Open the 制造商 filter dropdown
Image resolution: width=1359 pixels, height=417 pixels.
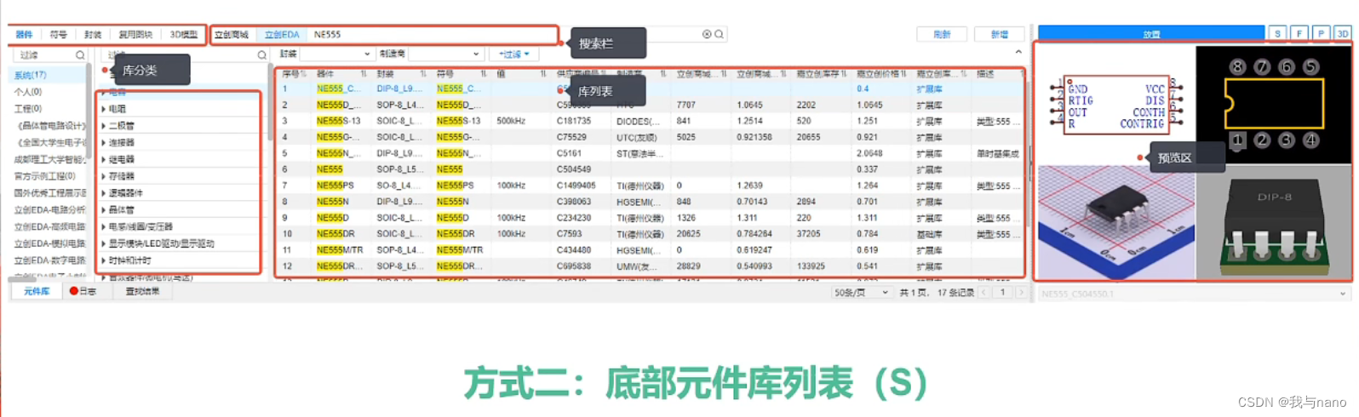tap(445, 54)
